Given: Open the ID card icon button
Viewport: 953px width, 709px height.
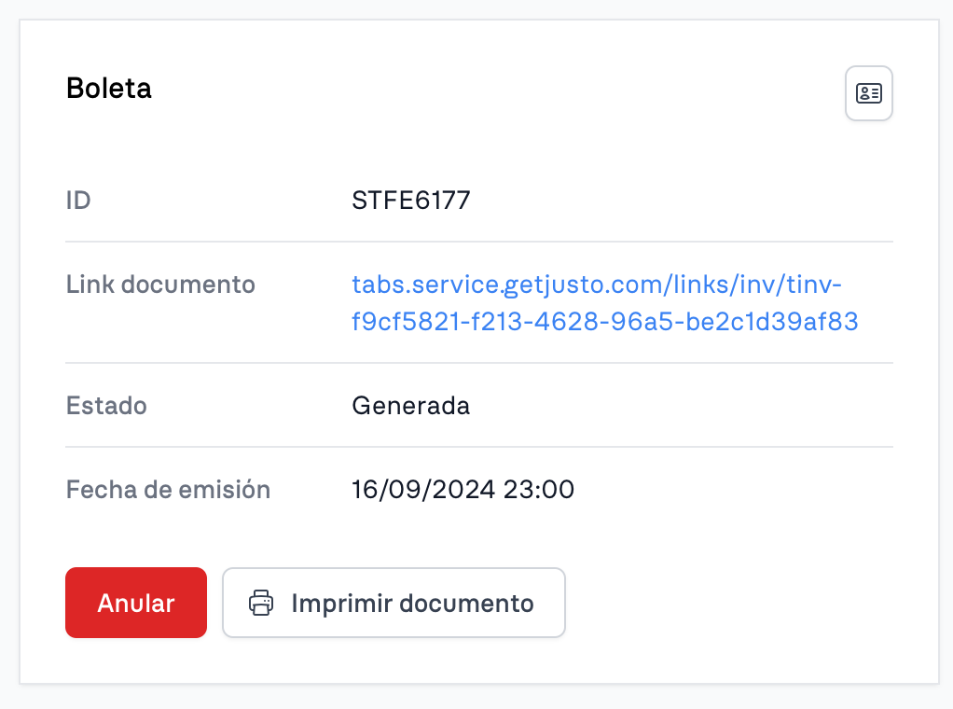Looking at the screenshot, I should pyautogui.click(x=868, y=93).
